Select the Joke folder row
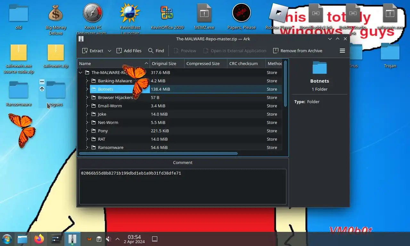410x246 pixels. pyautogui.click(x=179, y=114)
